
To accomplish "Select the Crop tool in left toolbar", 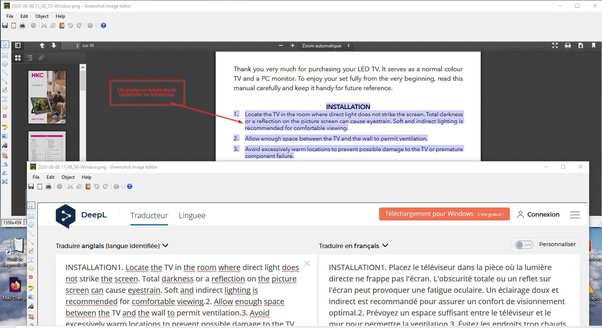I will click(x=5, y=156).
